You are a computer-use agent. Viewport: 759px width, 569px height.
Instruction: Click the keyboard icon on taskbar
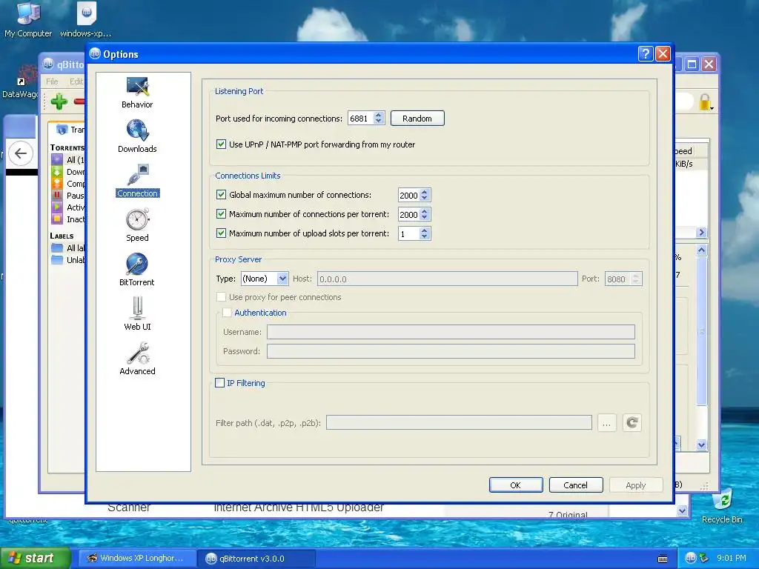663,559
